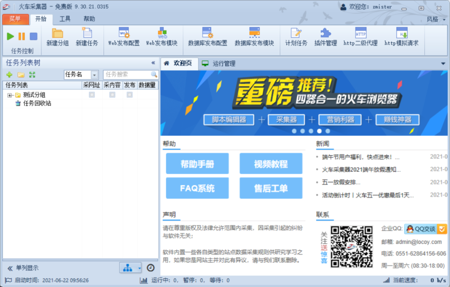Screen dimensions: 450x287
Task: Select first banner carousel dot
Action: 294,131
